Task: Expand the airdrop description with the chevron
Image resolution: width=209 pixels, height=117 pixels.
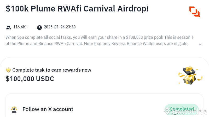Action: 200,44
